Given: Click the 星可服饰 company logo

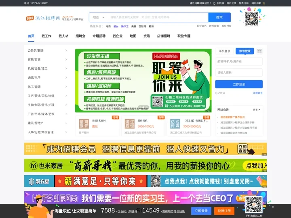Looking at the screenshot, I should [x=84, y=124].
